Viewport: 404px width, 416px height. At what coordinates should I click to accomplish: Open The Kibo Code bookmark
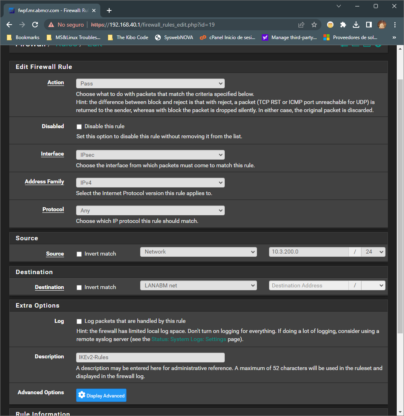[128, 37]
